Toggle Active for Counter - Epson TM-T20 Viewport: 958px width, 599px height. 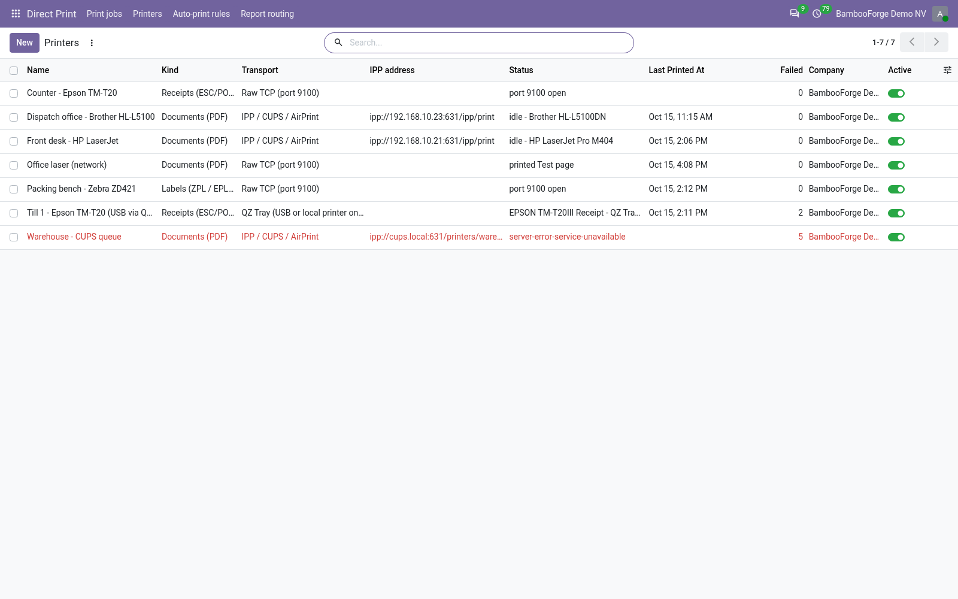896,93
